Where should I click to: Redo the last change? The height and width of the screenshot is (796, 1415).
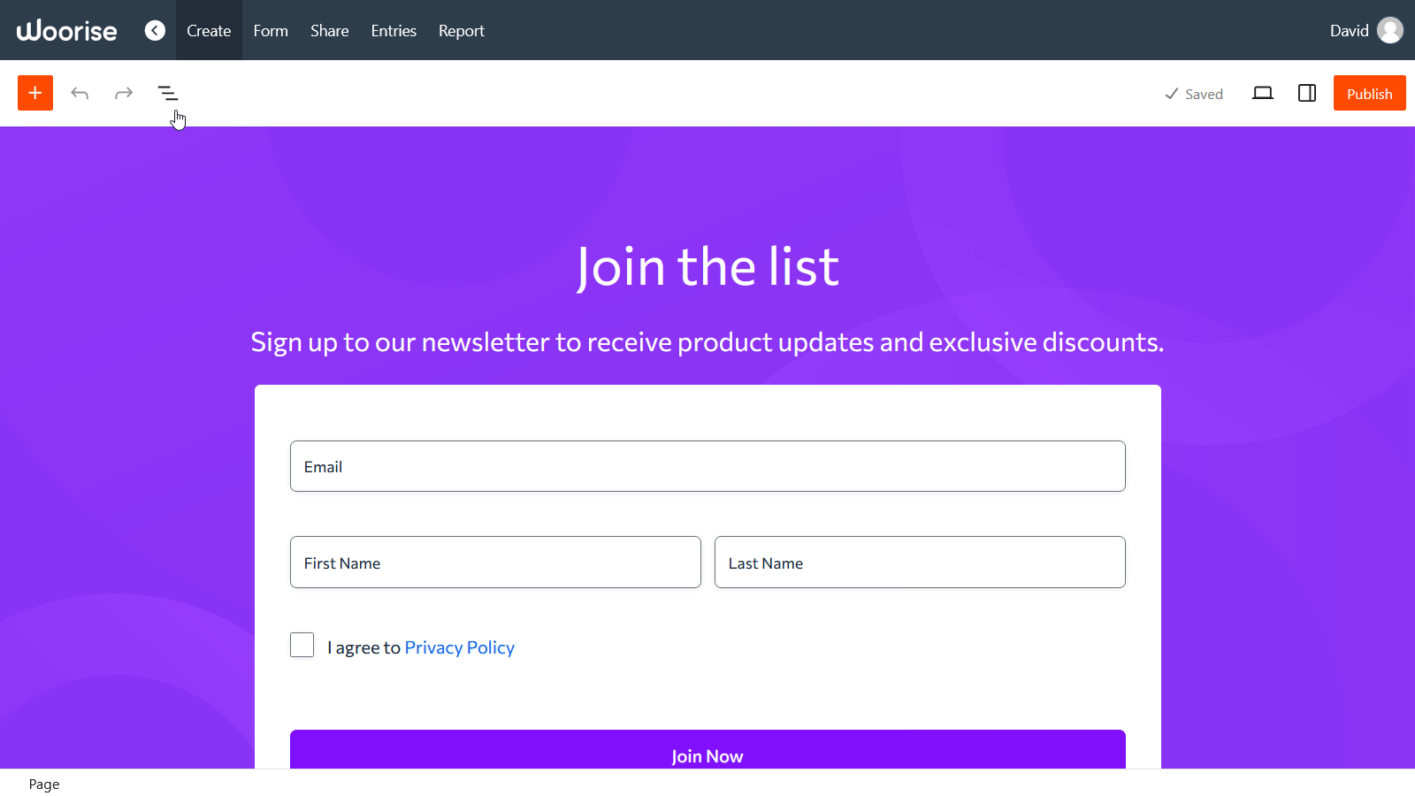[124, 93]
